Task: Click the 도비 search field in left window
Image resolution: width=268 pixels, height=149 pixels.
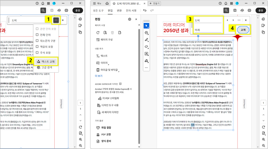Action: tap(30, 20)
